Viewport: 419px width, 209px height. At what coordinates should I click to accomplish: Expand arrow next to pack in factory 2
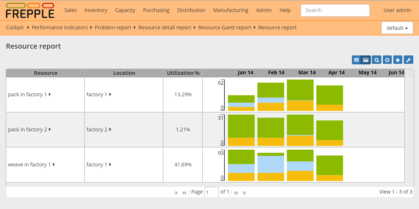pos(50,129)
